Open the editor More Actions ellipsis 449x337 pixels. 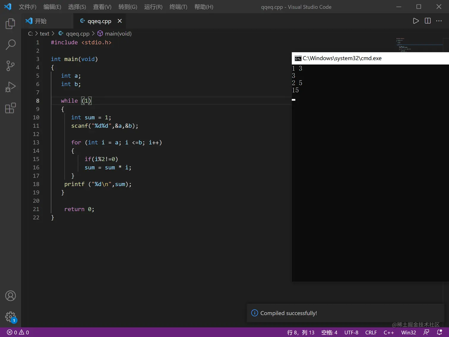point(439,21)
